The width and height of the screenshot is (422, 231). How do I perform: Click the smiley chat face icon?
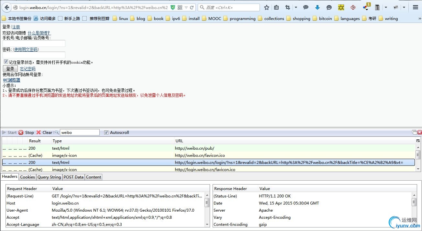click(329, 7)
